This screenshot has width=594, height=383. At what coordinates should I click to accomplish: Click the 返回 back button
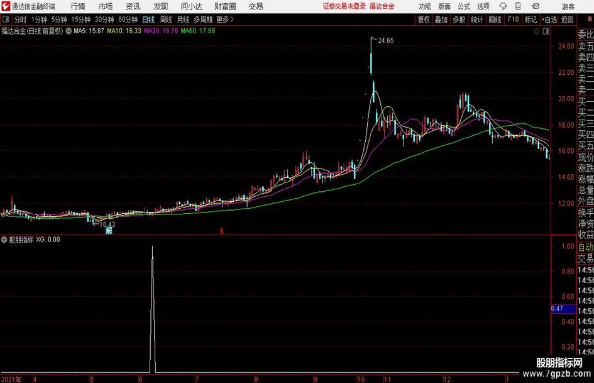tap(567, 19)
